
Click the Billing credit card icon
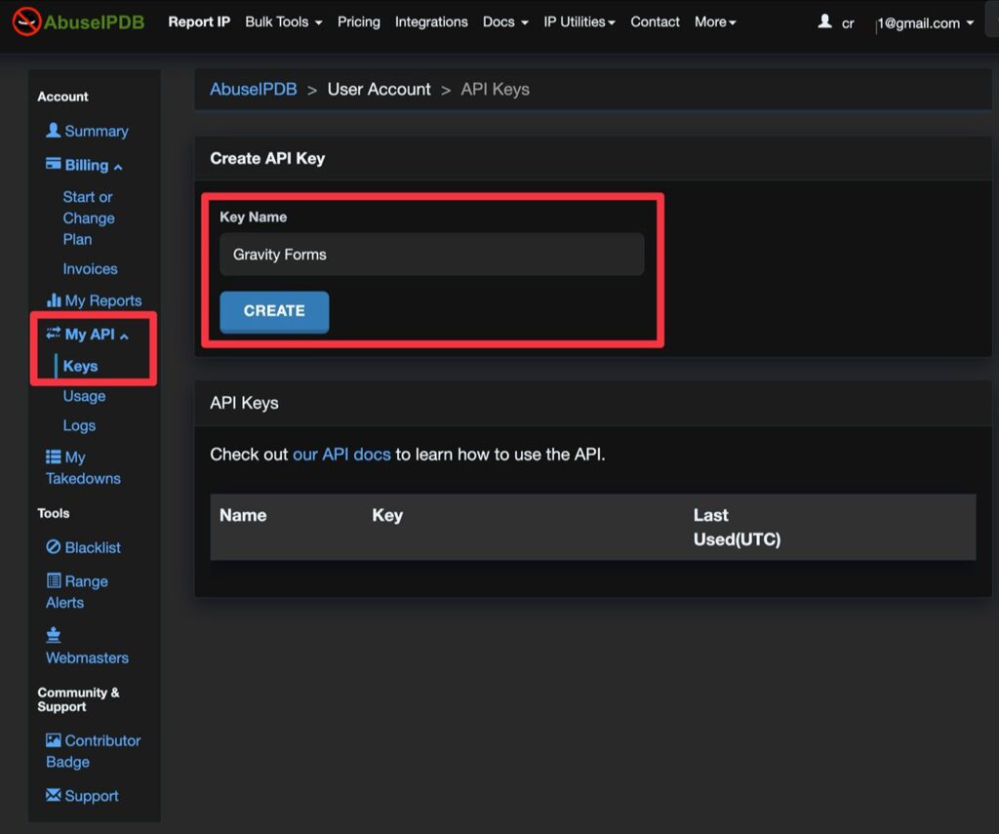(x=54, y=164)
